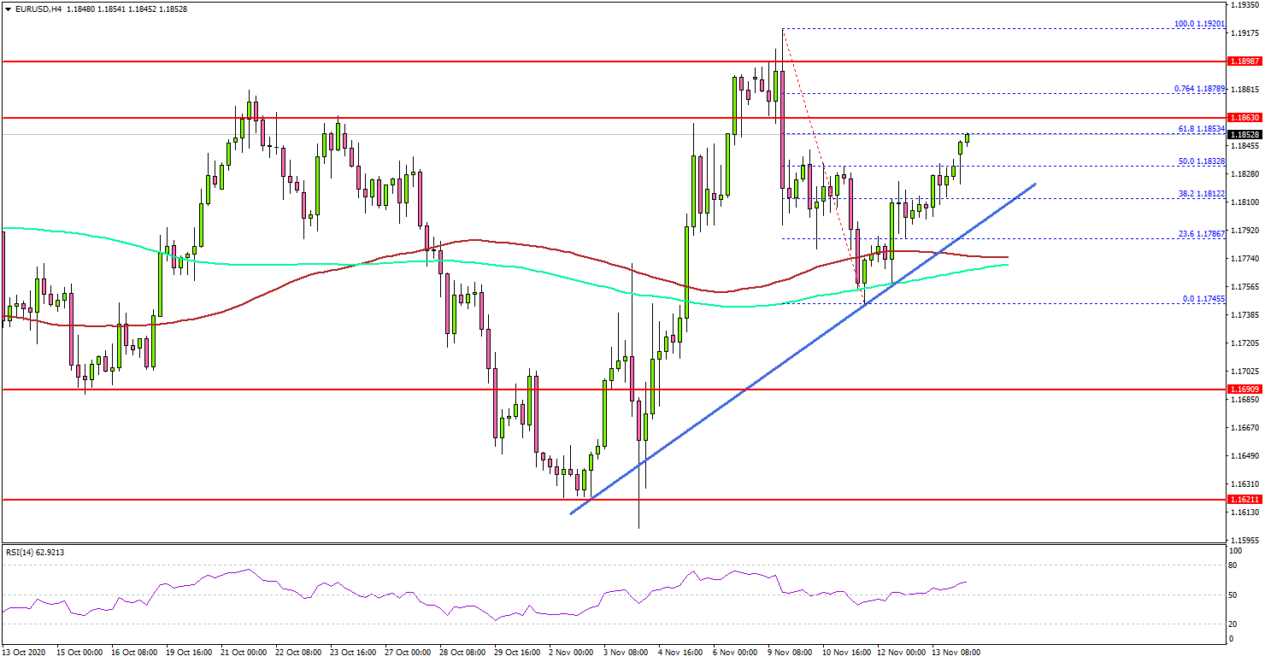
Task: Select the resistance price label 1.18987
Action: click(1244, 61)
